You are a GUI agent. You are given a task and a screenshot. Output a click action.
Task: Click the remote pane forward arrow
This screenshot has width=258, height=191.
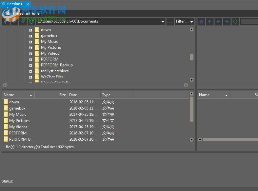227,22
